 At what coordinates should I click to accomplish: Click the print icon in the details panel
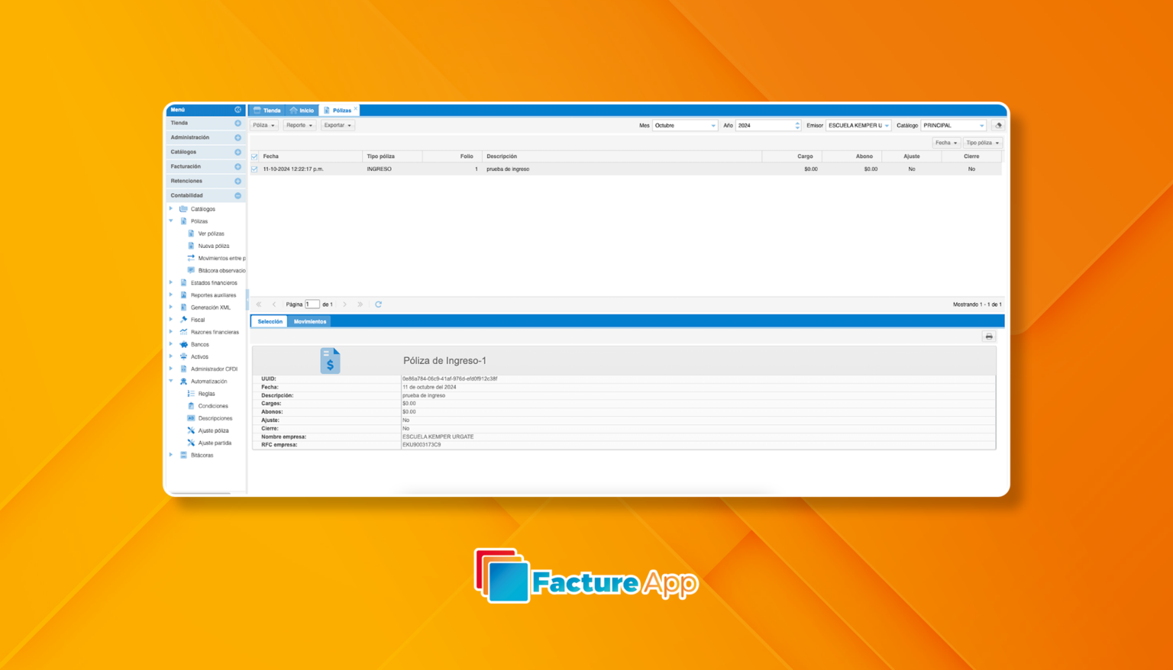988,337
